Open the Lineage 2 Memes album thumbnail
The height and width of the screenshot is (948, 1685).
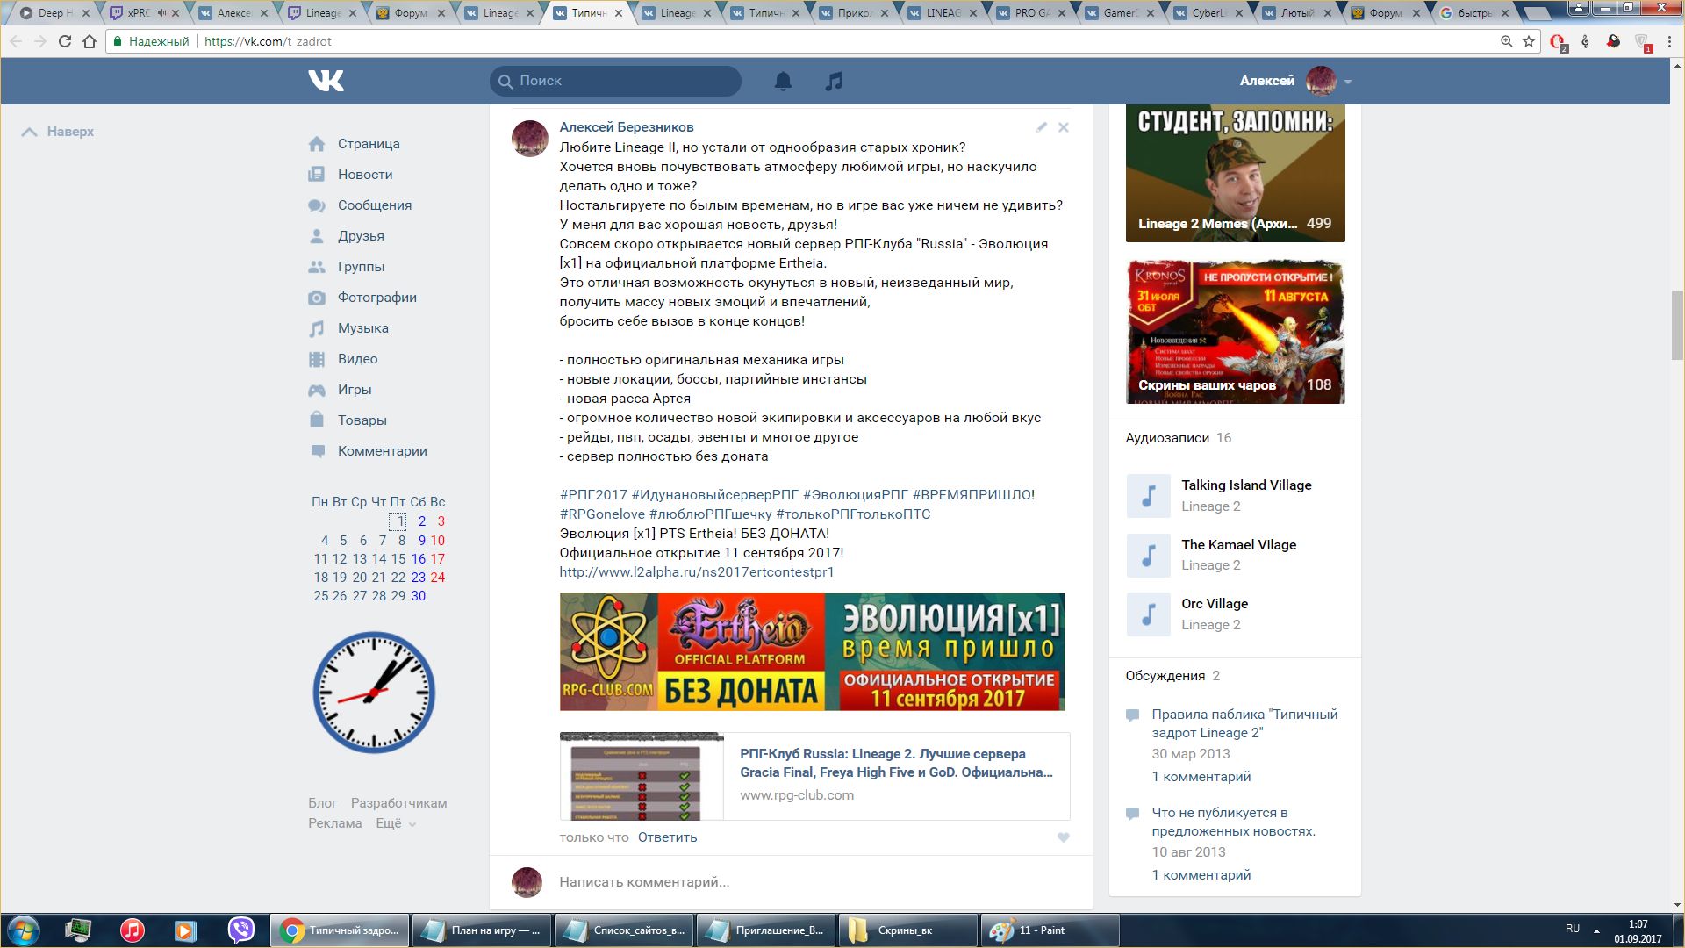(1235, 173)
